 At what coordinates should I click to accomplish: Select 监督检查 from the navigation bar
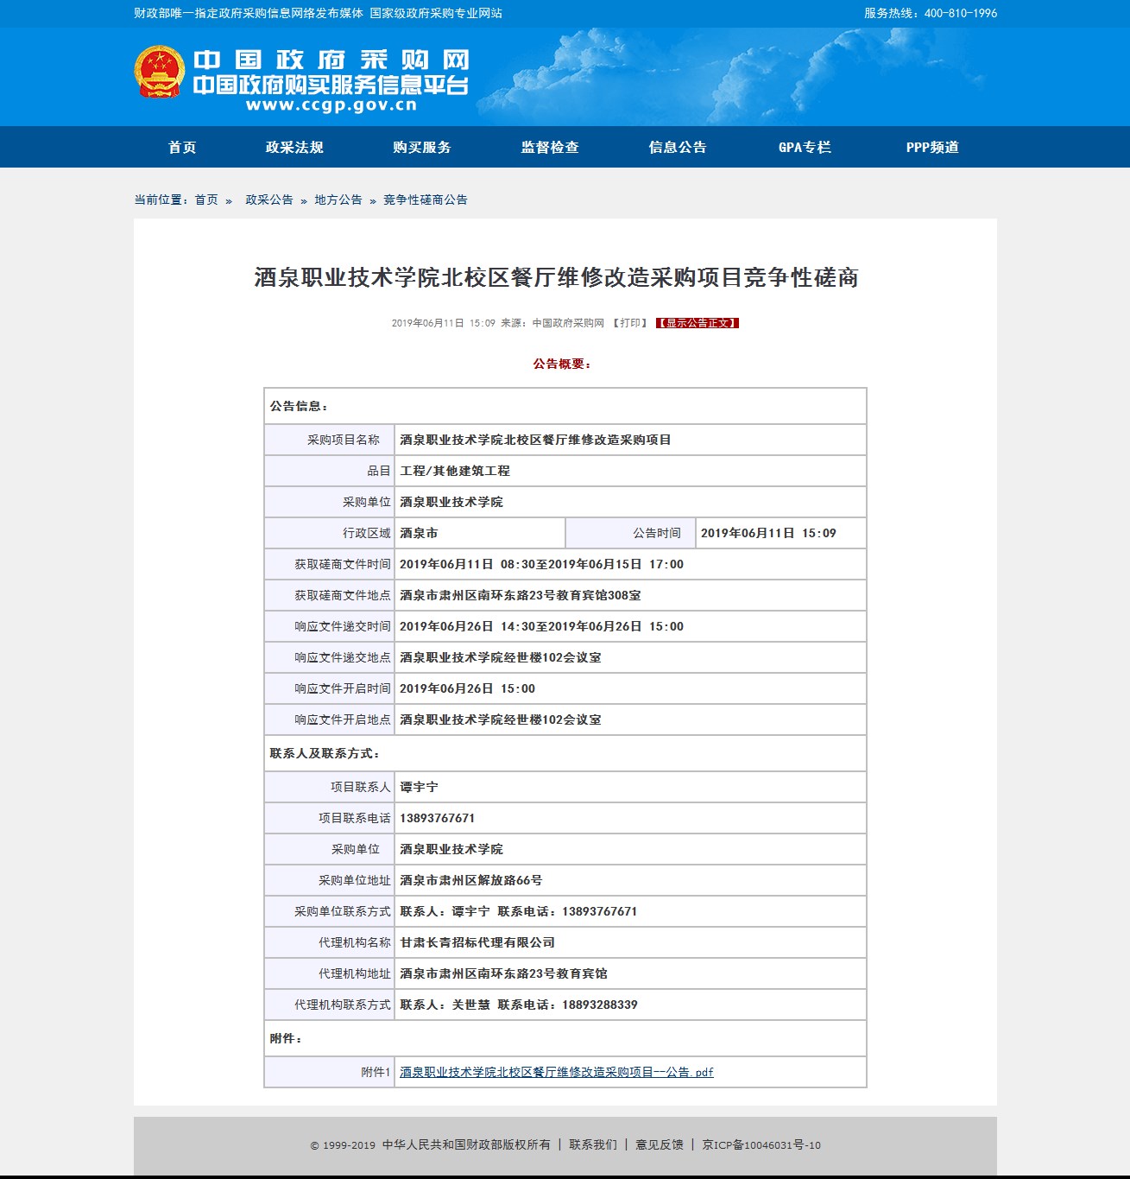tap(550, 148)
